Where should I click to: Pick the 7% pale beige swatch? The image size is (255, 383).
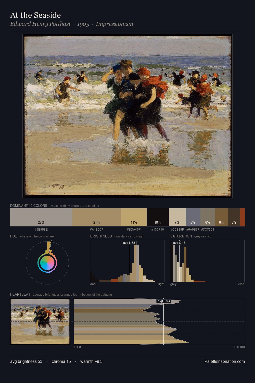pos(177,217)
